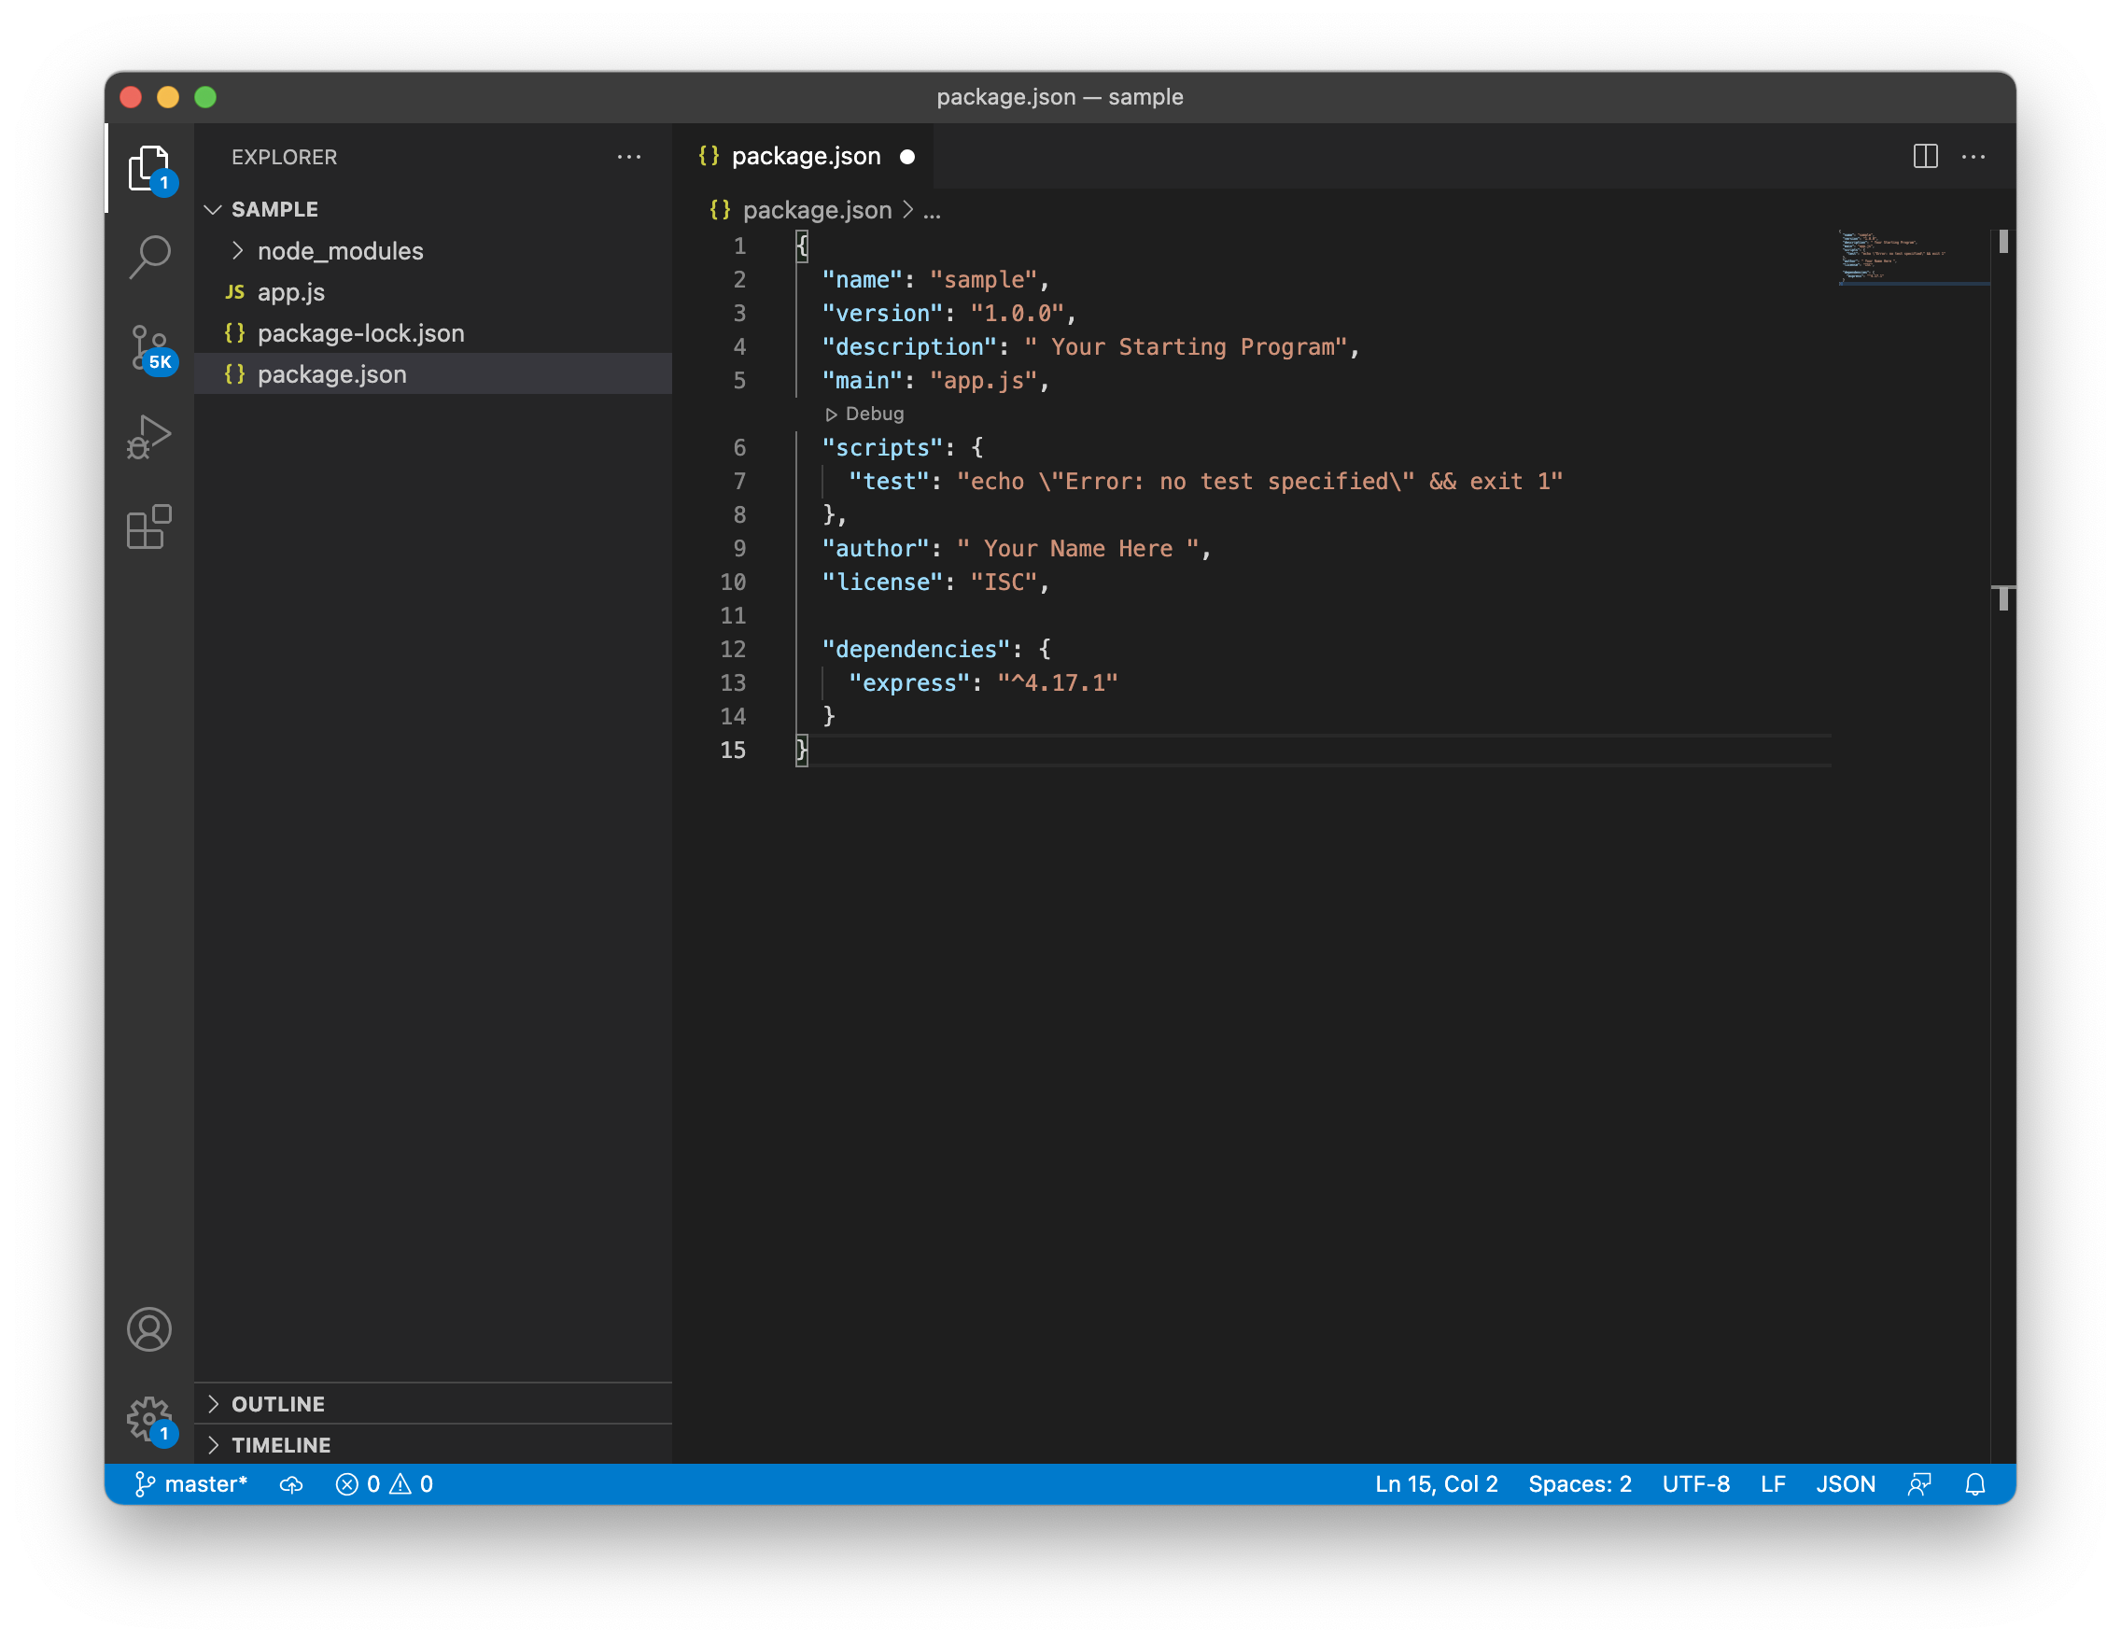Expand the TIMELINE section
Viewport: 2121px width, 1643px height.
[x=281, y=1445]
